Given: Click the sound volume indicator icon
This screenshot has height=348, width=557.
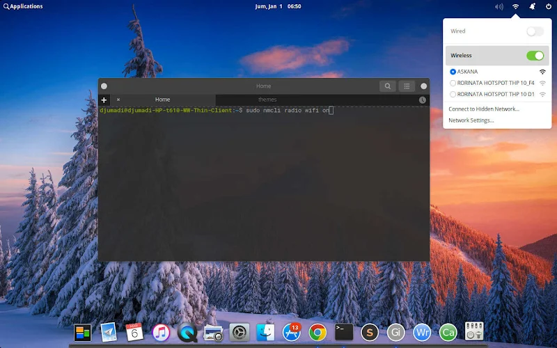Looking at the screenshot, I should [499, 6].
